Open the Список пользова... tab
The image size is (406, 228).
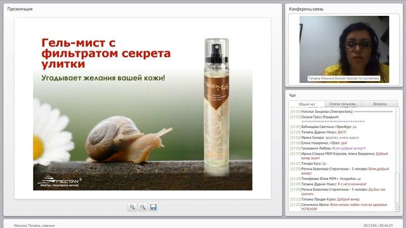pos(343,104)
